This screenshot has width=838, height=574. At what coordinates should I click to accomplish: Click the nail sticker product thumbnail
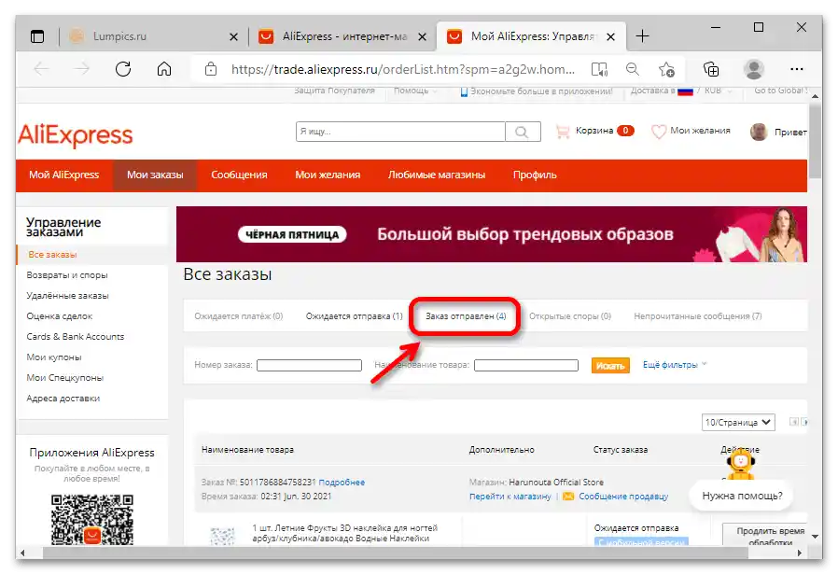click(222, 536)
